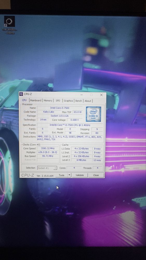Click the Package value Socket 1151 LGA
This screenshot has width=146, height=260.
60,116
